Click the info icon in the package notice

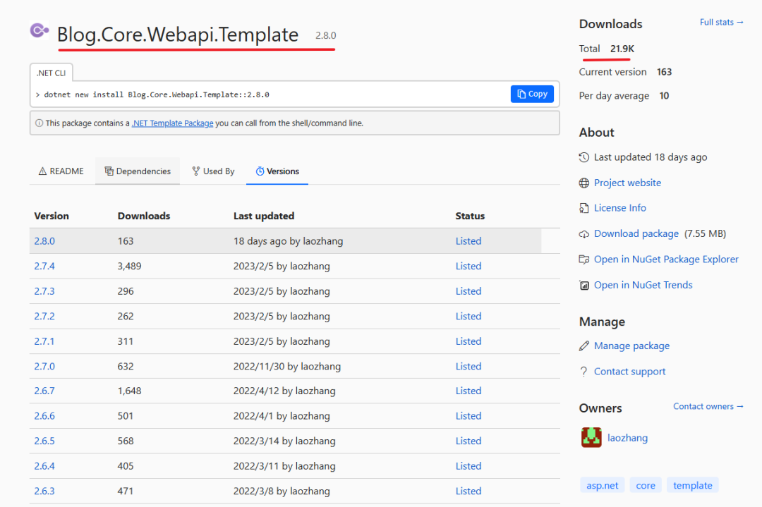click(x=39, y=123)
